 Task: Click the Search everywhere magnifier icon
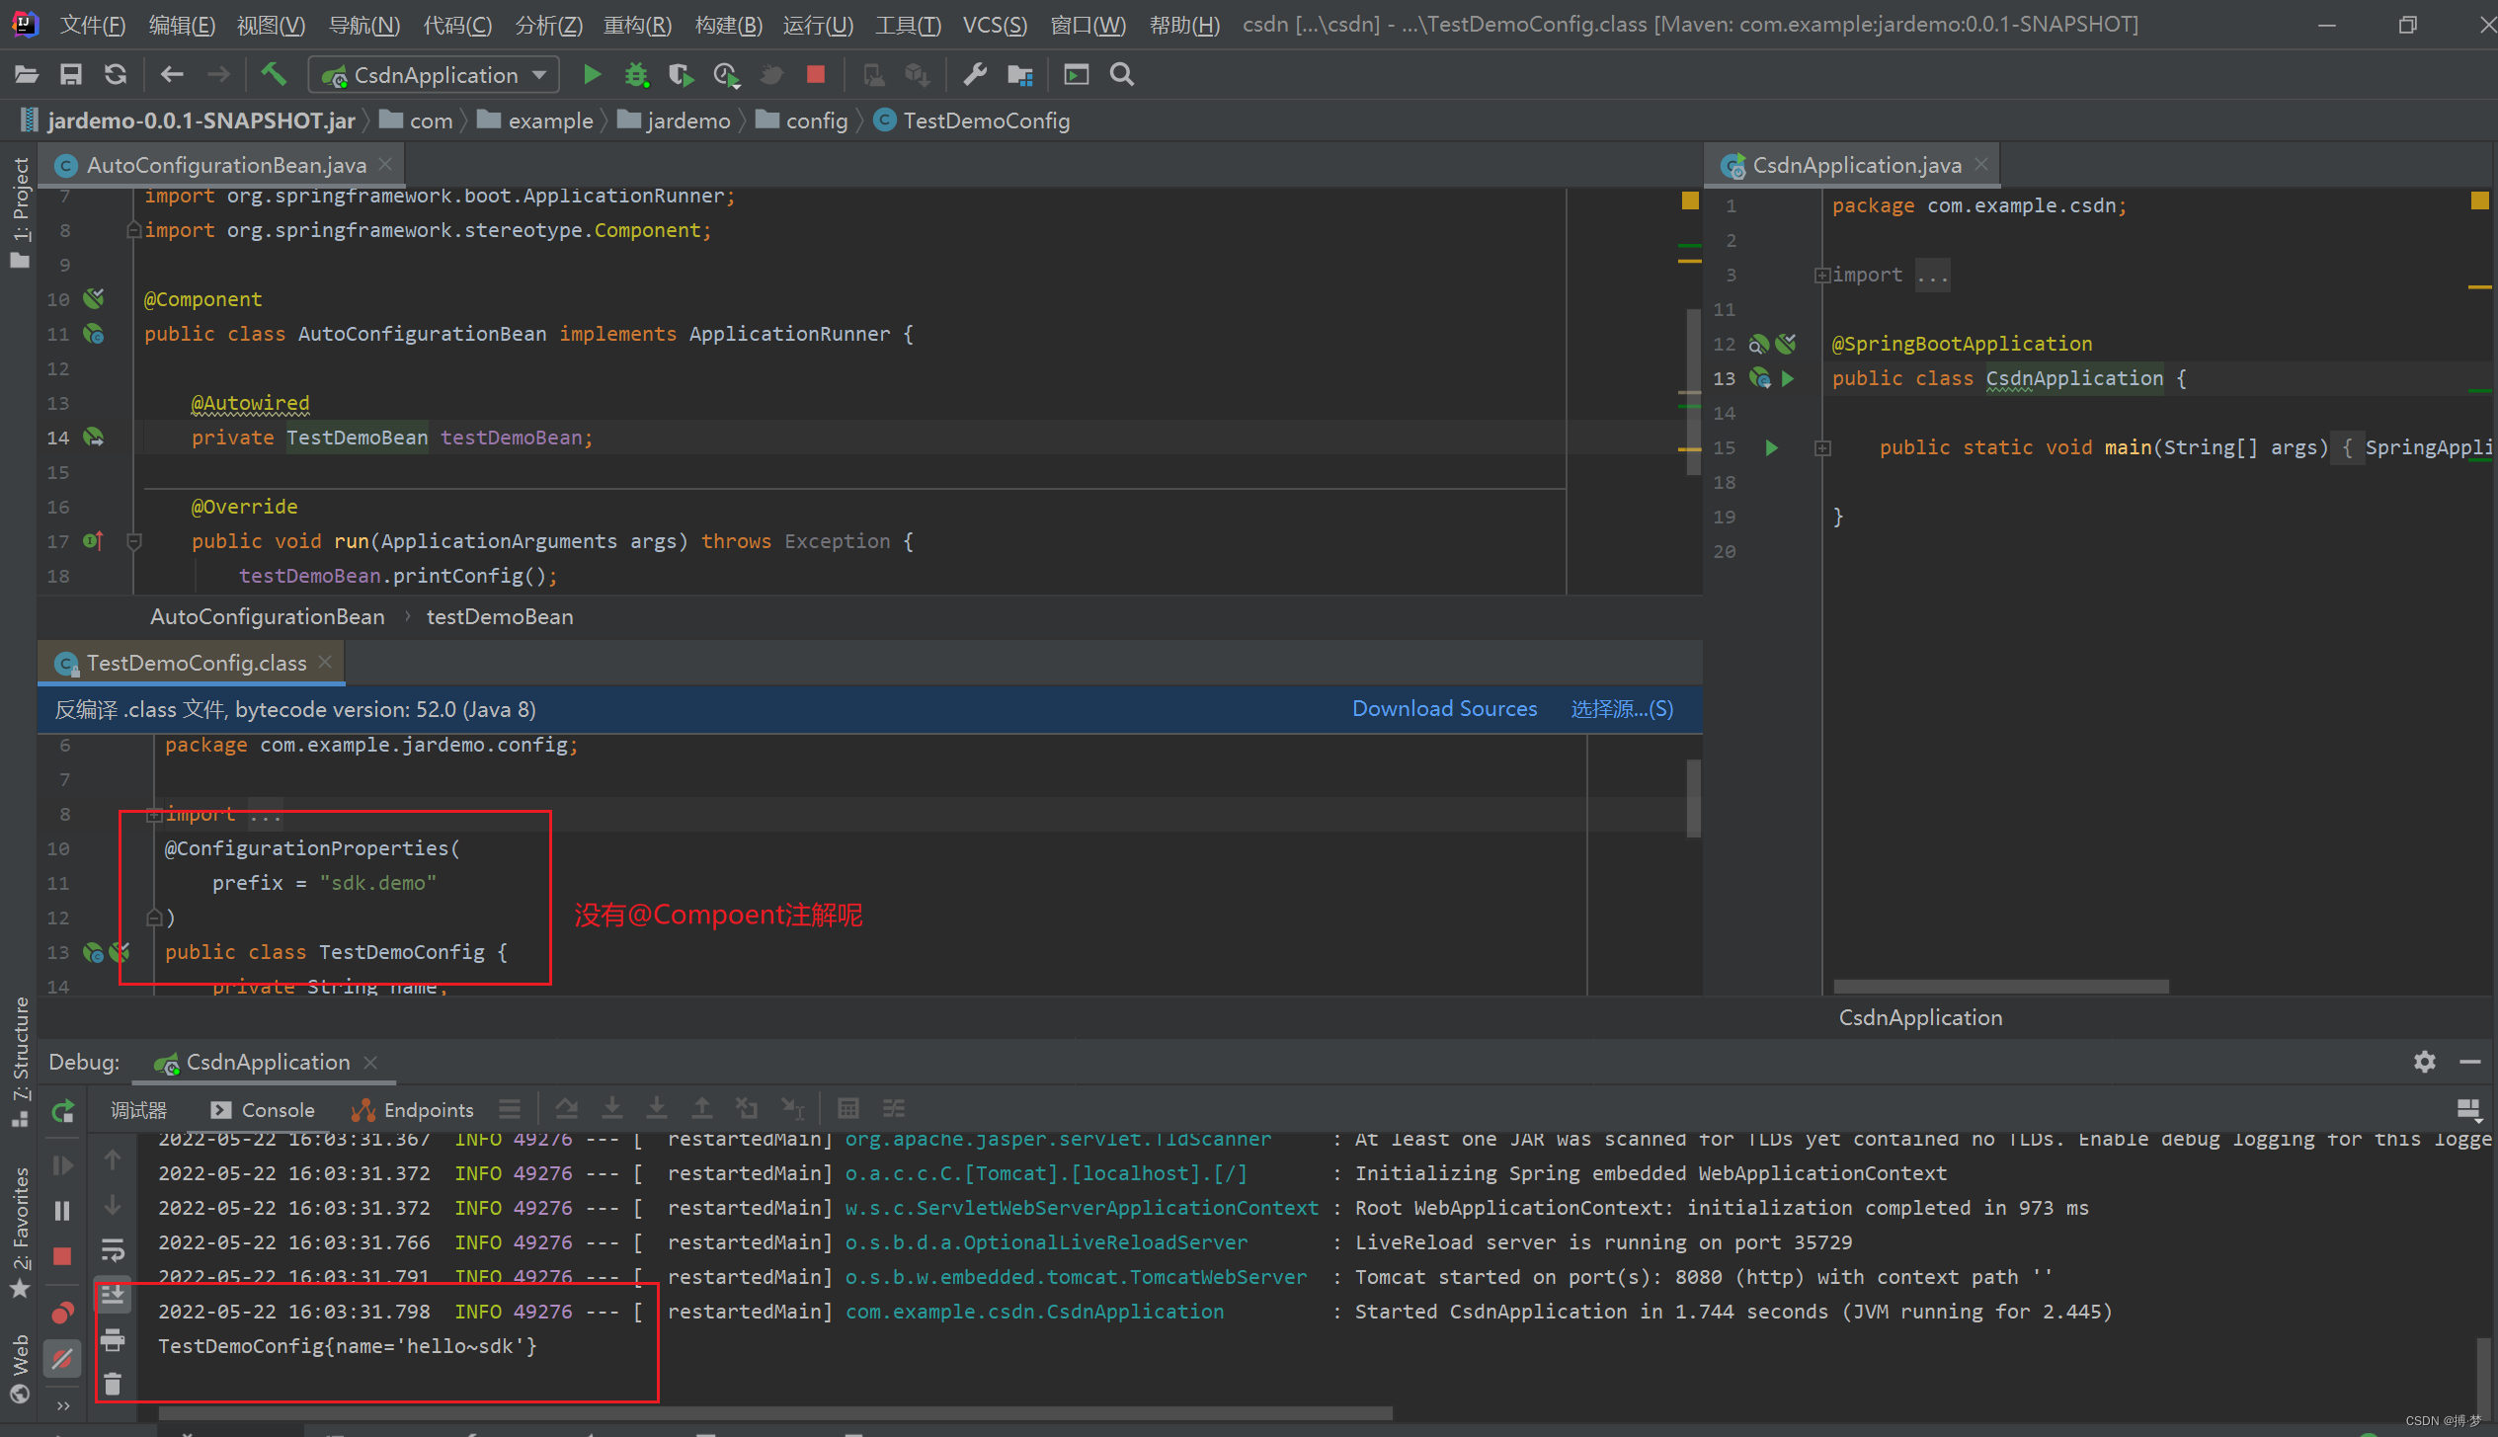pos(1122,74)
